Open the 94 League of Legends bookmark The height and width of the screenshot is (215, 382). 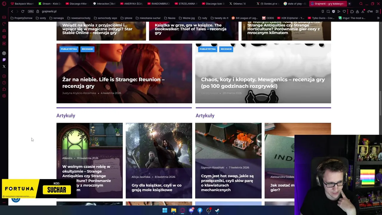(245, 18)
